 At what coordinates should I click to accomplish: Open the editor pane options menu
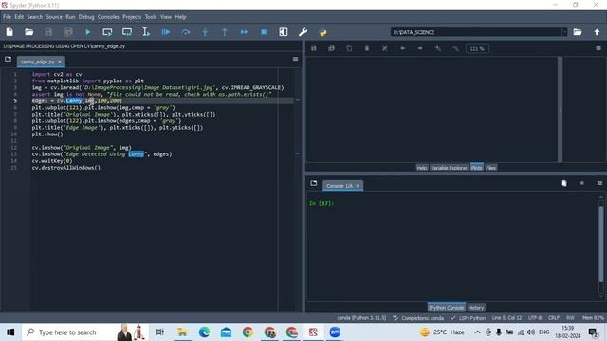pyautogui.click(x=295, y=59)
